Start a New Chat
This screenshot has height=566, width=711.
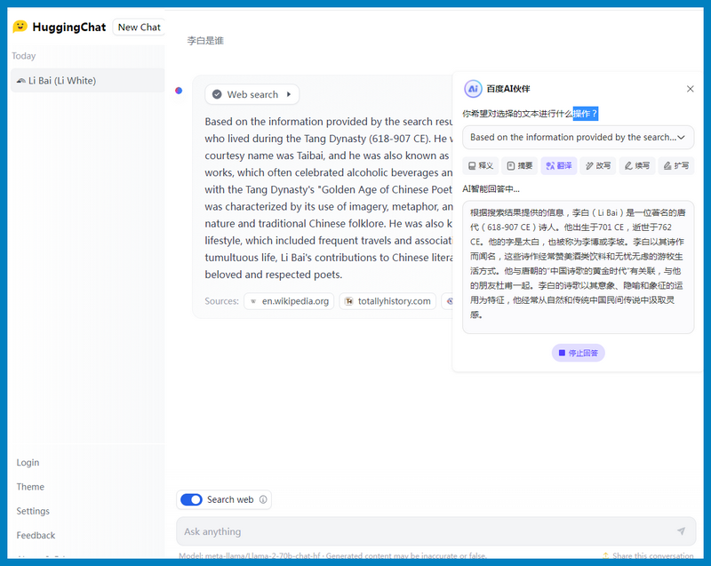[139, 28]
